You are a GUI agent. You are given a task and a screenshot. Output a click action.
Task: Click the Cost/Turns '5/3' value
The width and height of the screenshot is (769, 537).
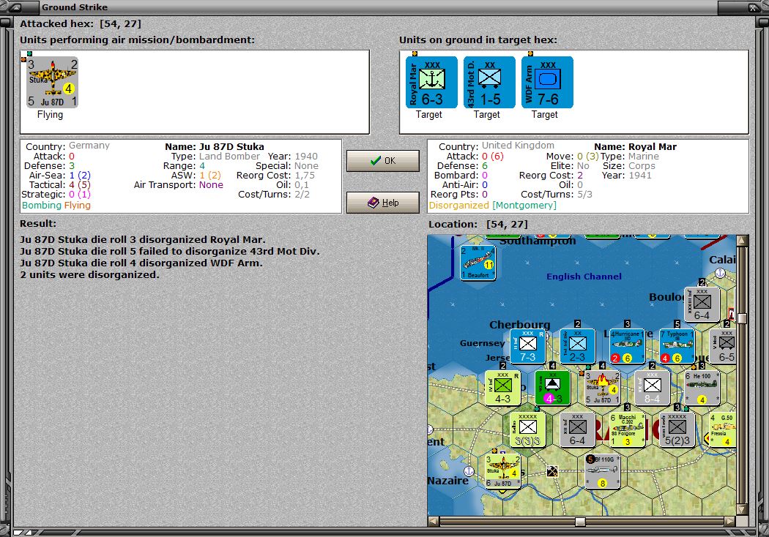coord(584,195)
